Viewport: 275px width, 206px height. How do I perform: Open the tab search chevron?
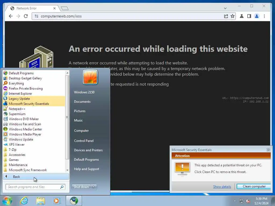[x=225, y=8]
